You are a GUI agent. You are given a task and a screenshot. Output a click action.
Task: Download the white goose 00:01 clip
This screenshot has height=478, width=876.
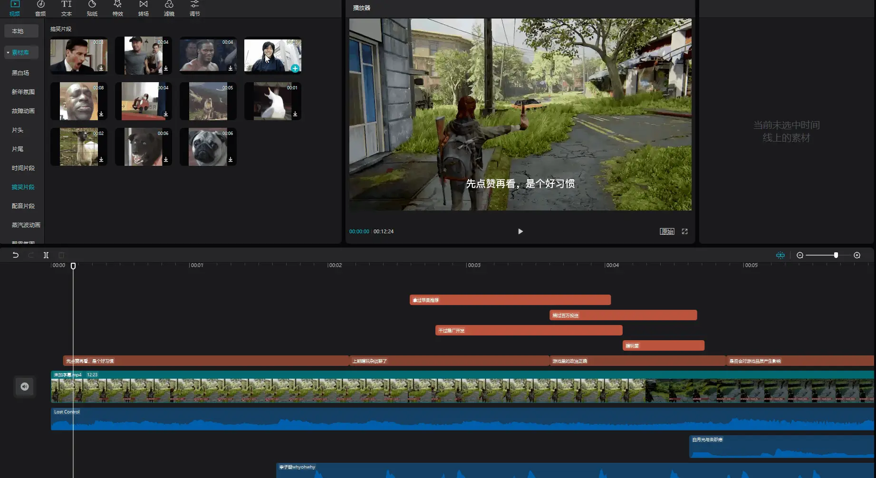click(295, 114)
